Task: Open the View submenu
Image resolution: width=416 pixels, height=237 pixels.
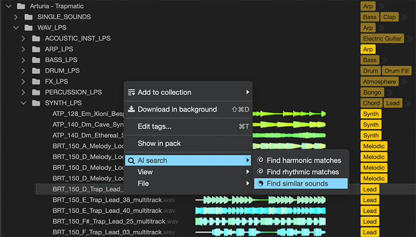Action: pos(145,172)
